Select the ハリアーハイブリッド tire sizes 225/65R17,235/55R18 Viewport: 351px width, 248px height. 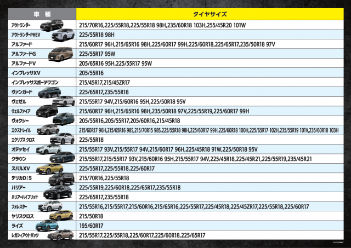(x=104, y=197)
